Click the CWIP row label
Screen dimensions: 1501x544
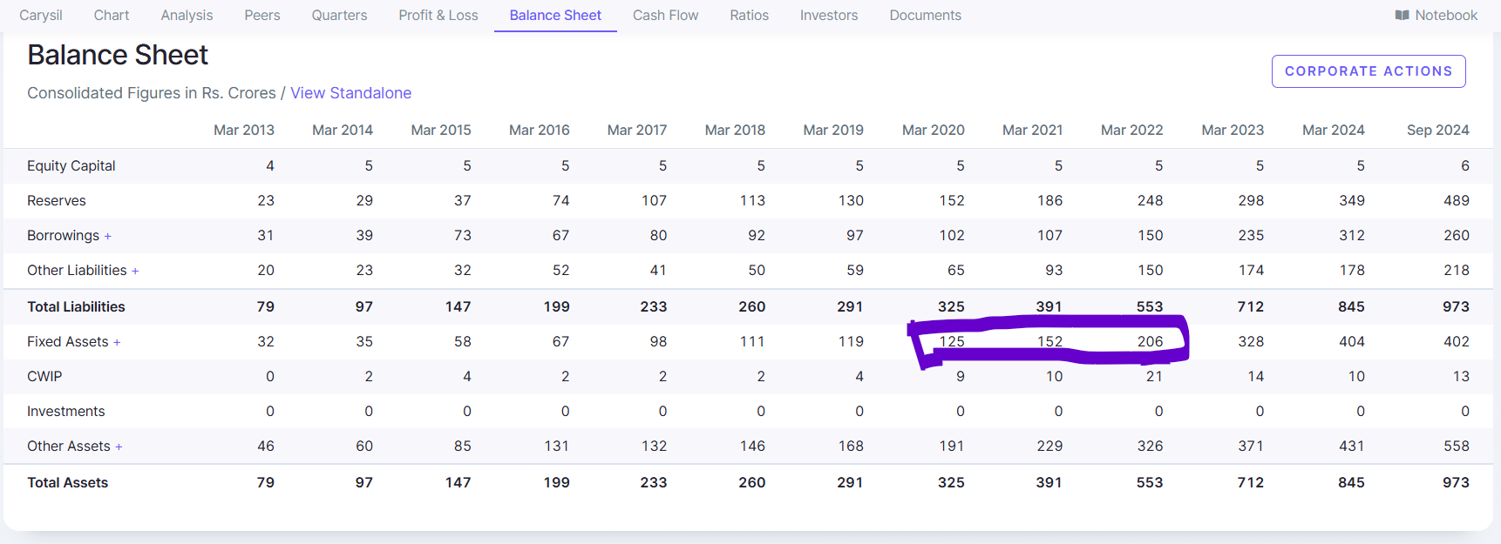(44, 377)
